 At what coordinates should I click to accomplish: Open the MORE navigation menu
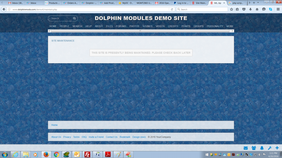point(230,26)
